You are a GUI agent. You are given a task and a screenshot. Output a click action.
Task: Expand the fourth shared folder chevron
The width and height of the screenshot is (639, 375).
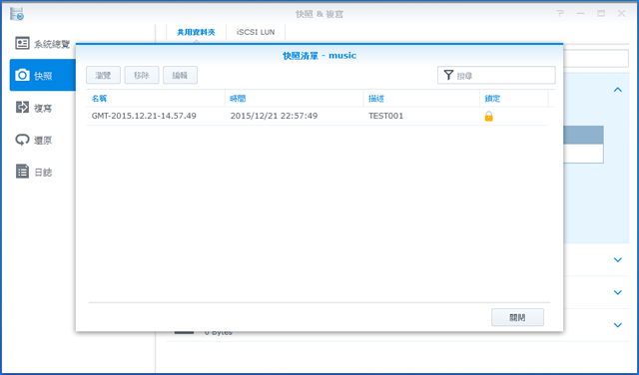[618, 325]
